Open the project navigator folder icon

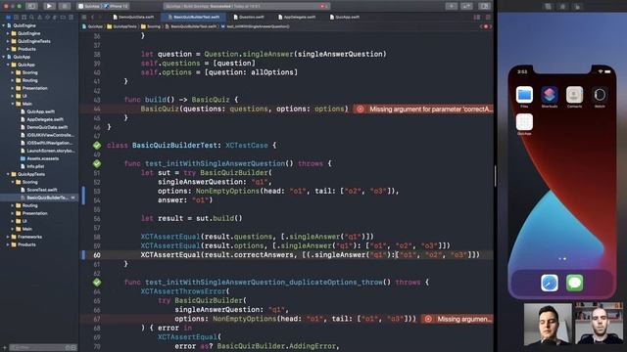[x=9, y=18]
